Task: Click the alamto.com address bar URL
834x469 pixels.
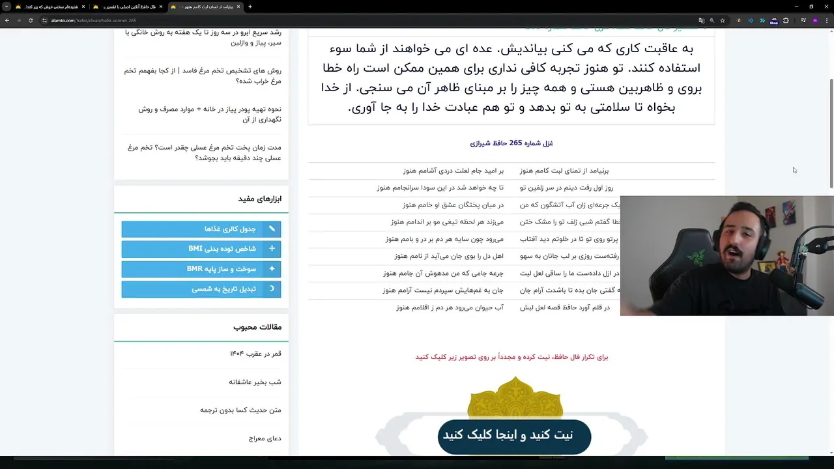Action: point(93,20)
